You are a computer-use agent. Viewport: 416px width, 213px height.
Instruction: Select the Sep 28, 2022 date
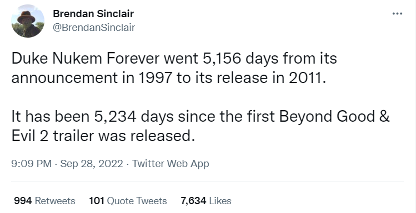pyautogui.click(x=92, y=164)
